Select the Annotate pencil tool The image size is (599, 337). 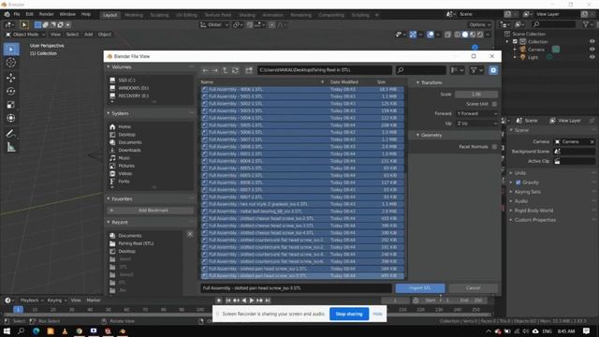[x=11, y=133]
